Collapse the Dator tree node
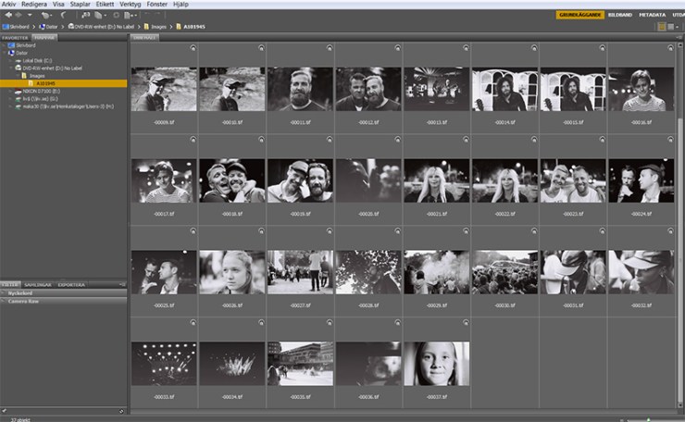The width and height of the screenshot is (685, 422). 6,53
